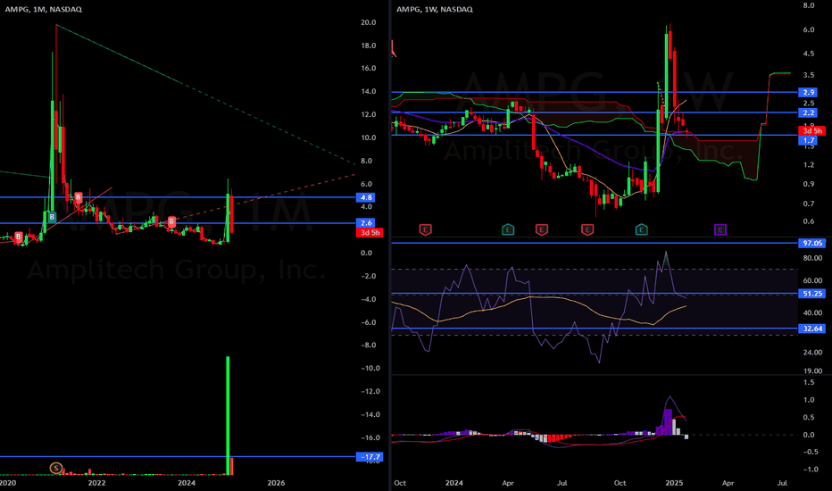Click the Jul label between Apr and Oct 2024
Viewport: 832px width, 491px height.
[562, 483]
